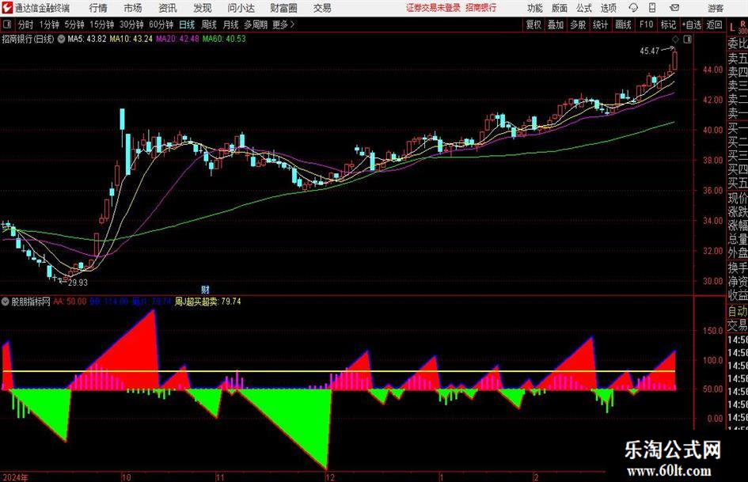Click the 叠加 overlay button

(x=556, y=25)
